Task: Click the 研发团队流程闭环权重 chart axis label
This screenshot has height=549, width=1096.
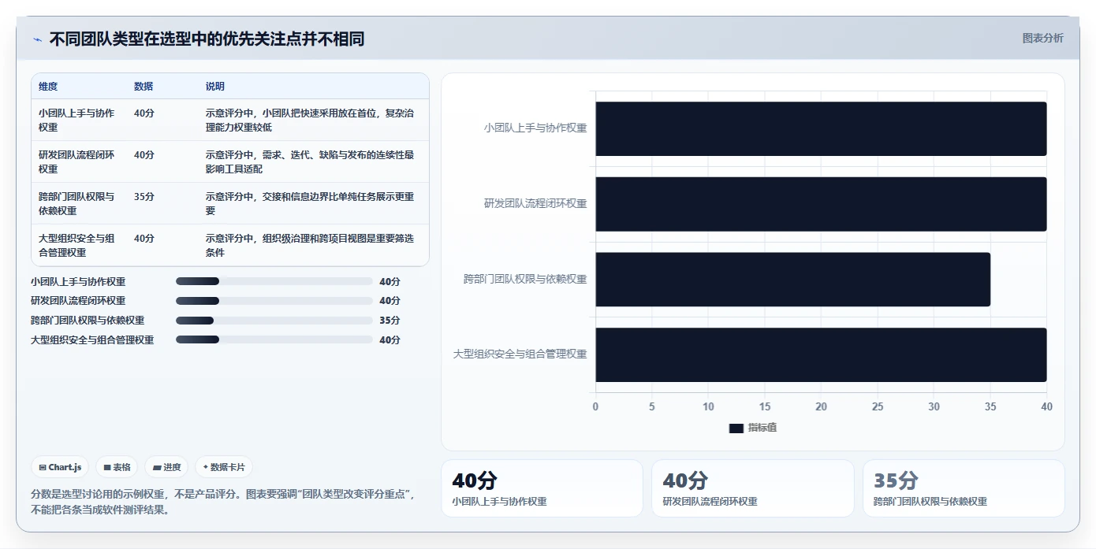Action: (535, 203)
